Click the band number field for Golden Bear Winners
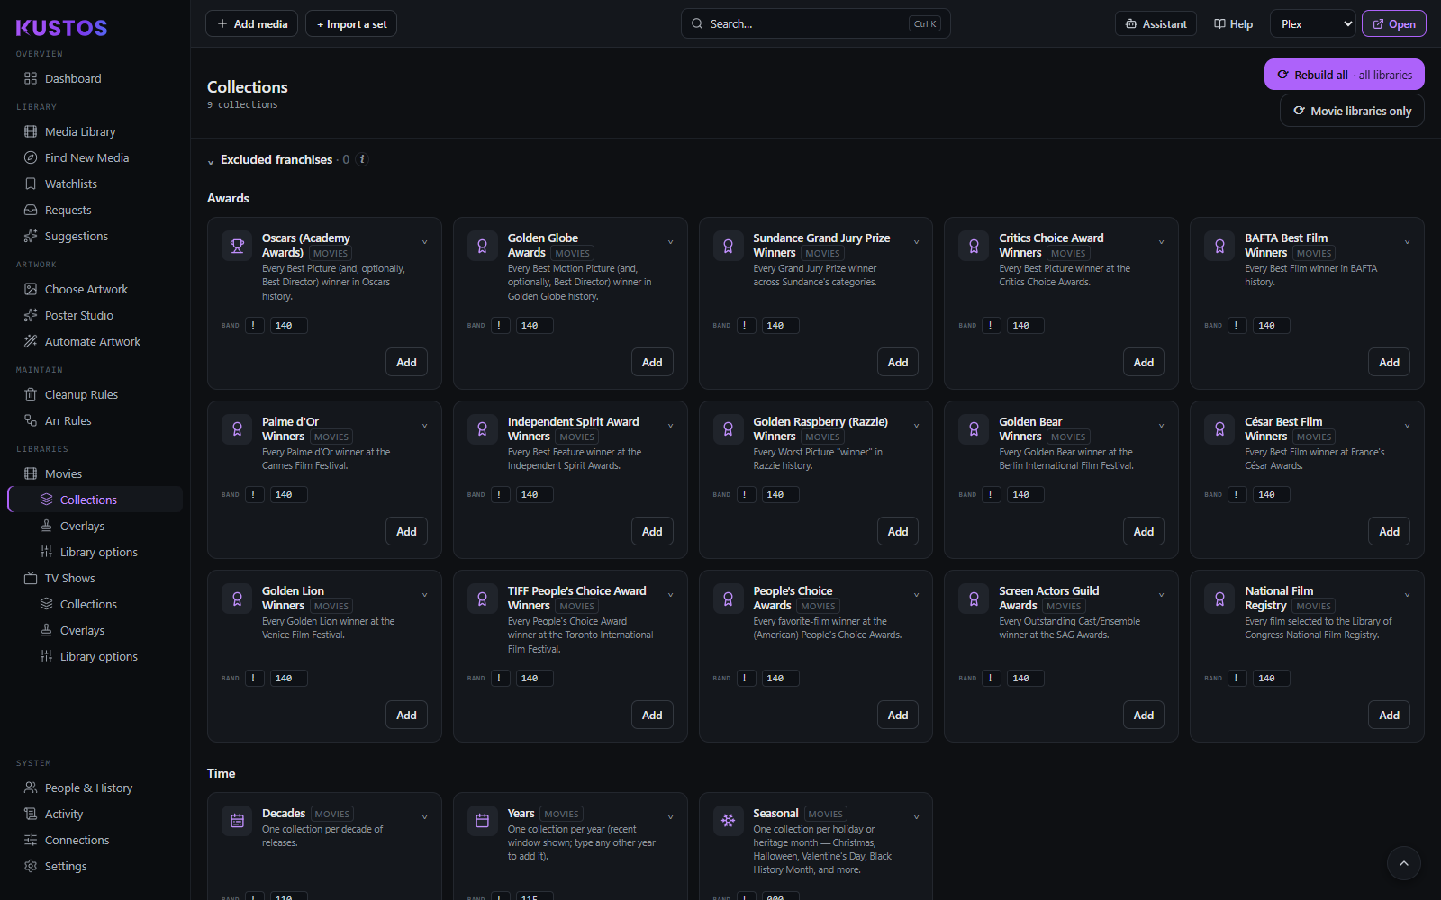The height and width of the screenshot is (900, 1441). point(1025,494)
